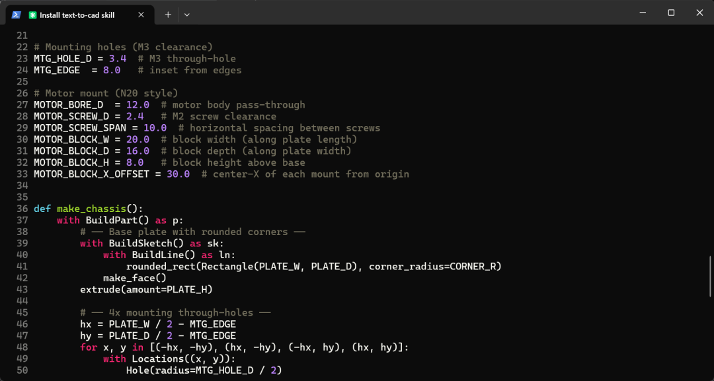
Task: Click scrollbar track above the thumb
Action: point(710,141)
